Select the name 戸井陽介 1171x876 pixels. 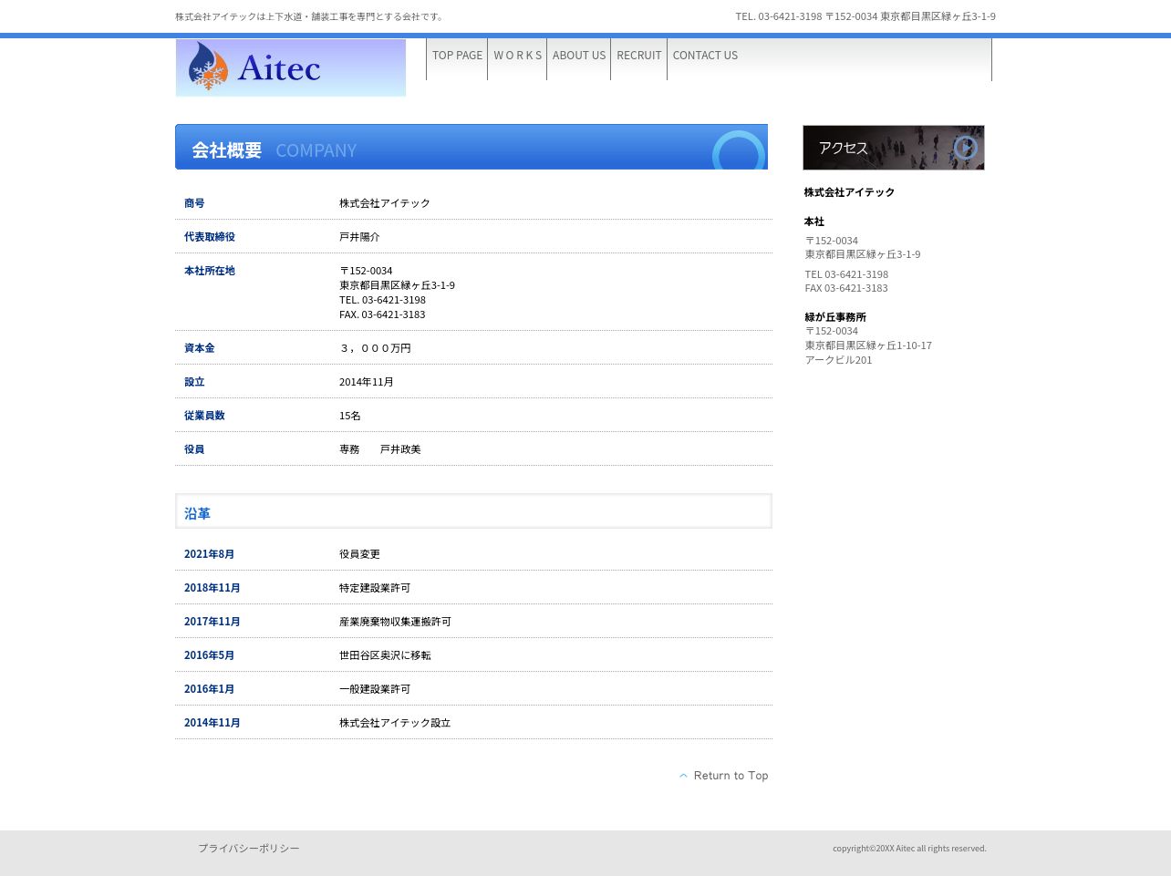(x=359, y=237)
